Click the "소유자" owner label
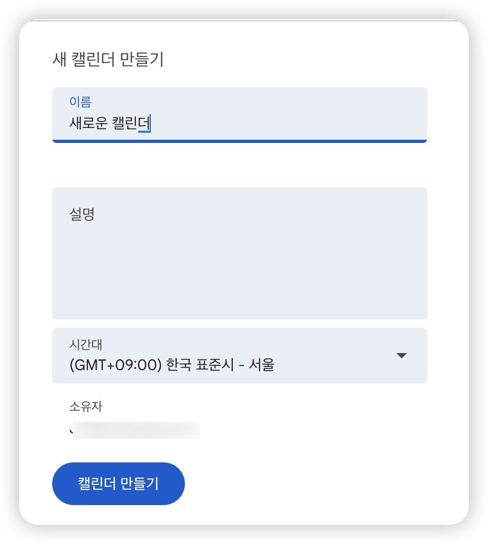Viewport: 488px width, 544px height. click(86, 407)
